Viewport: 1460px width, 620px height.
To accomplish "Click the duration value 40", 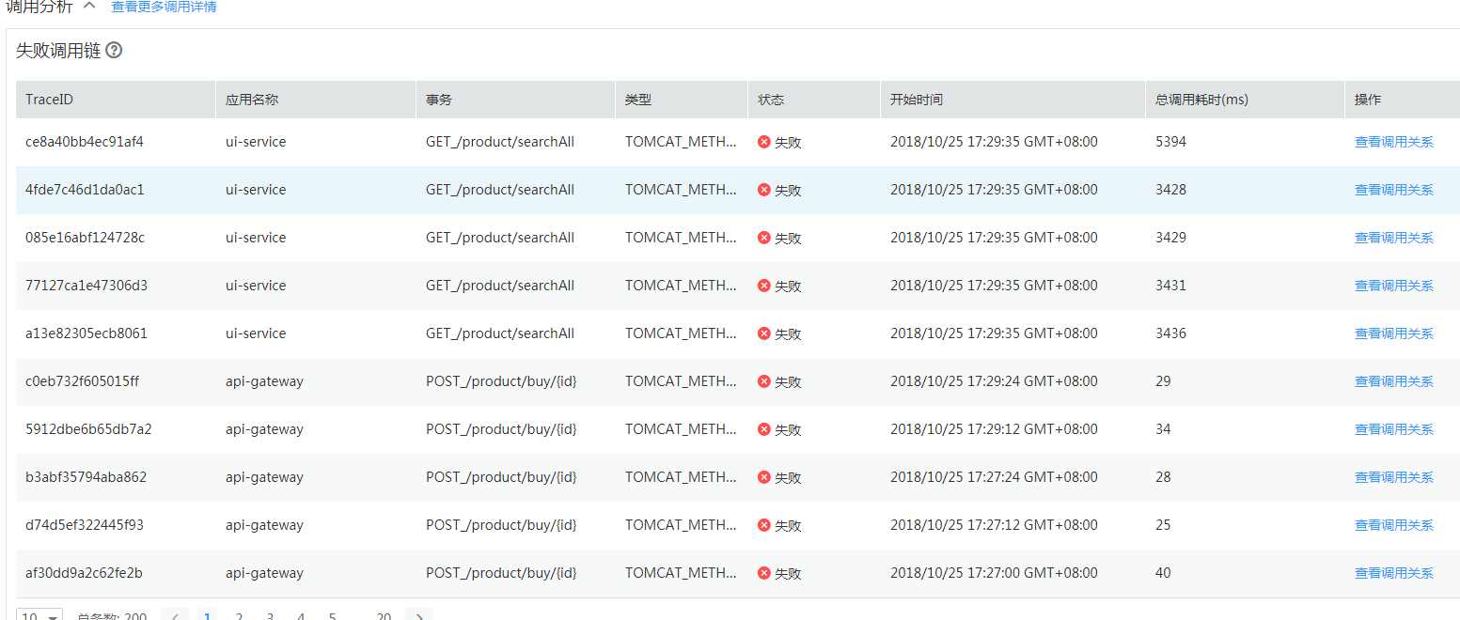I will pos(1163,573).
